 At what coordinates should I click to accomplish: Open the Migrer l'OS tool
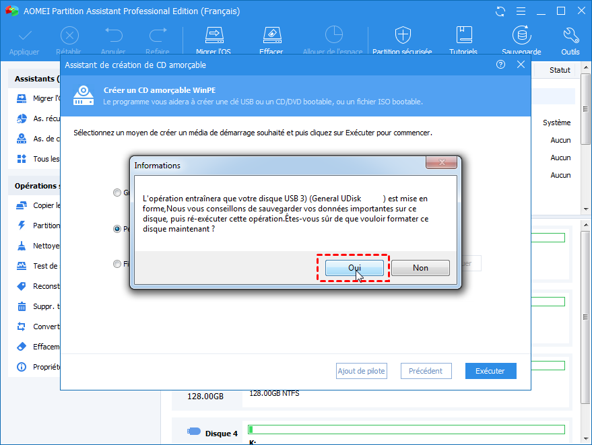tap(213, 41)
